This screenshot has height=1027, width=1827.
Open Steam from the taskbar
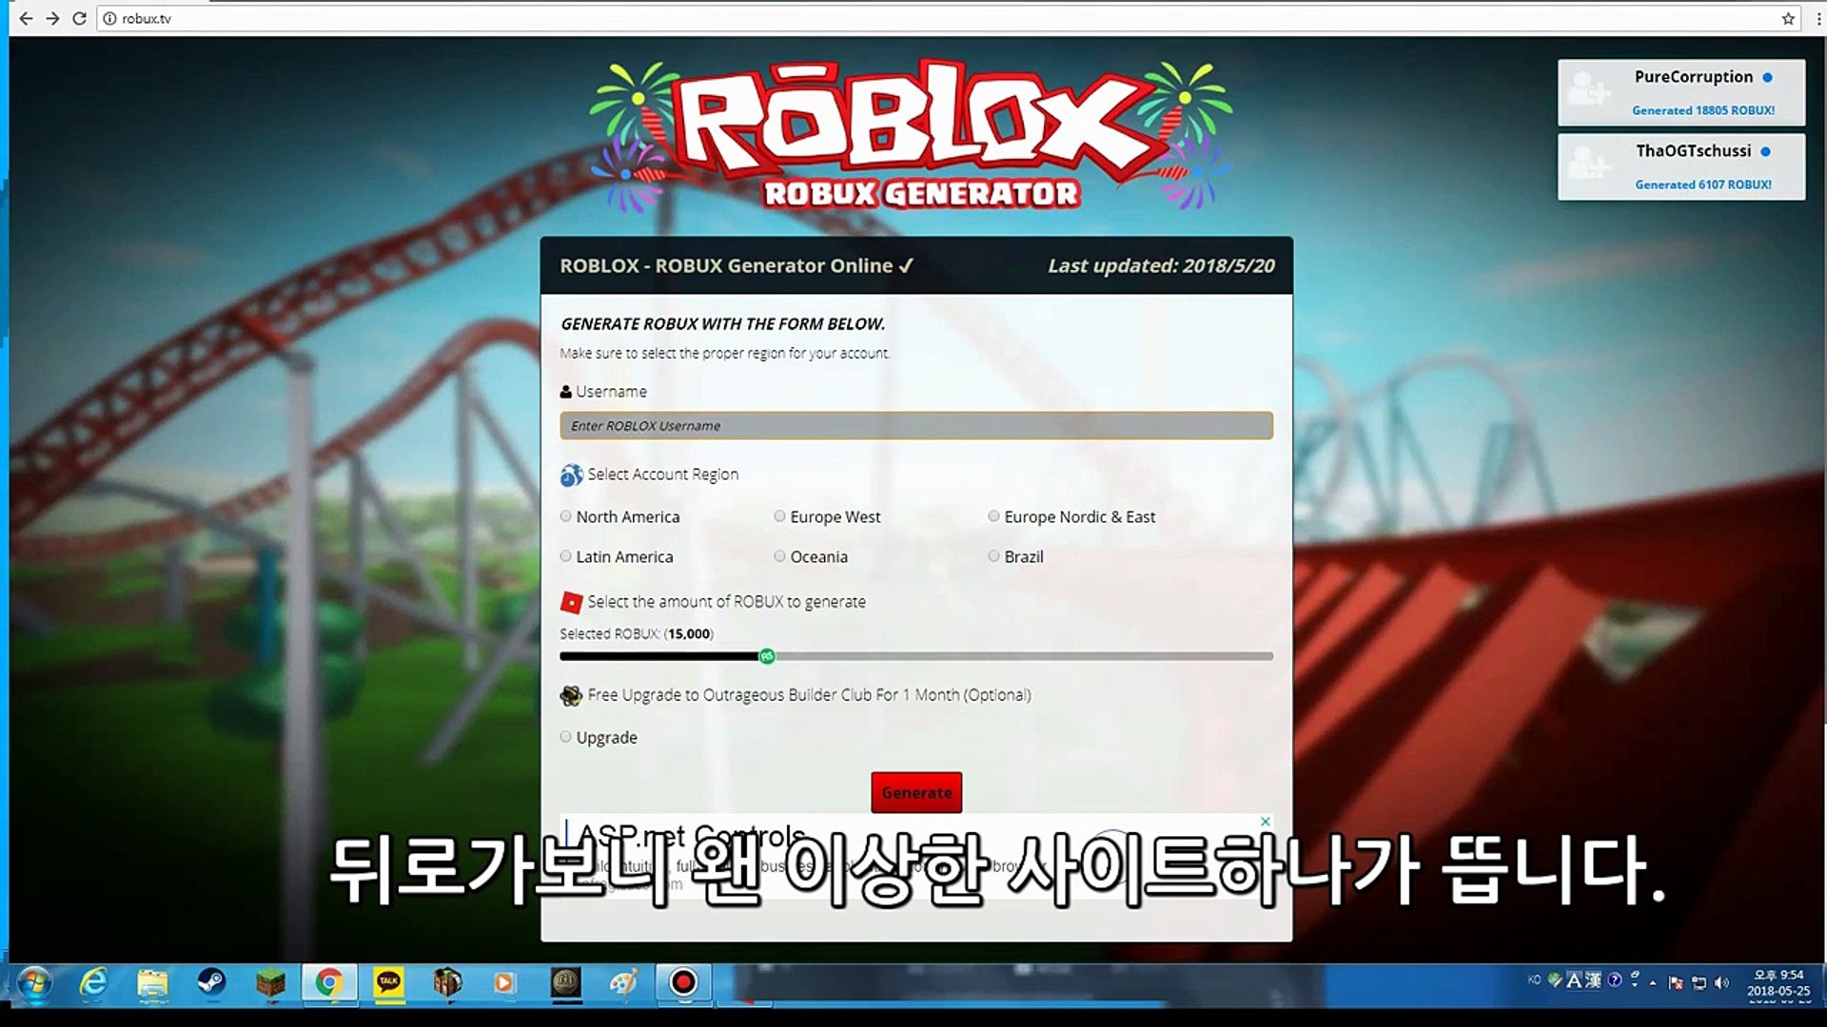(210, 982)
